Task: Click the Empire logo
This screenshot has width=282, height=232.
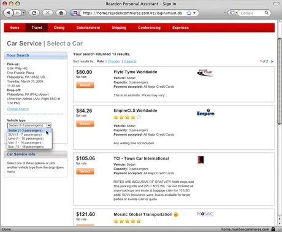Action: 205,112
